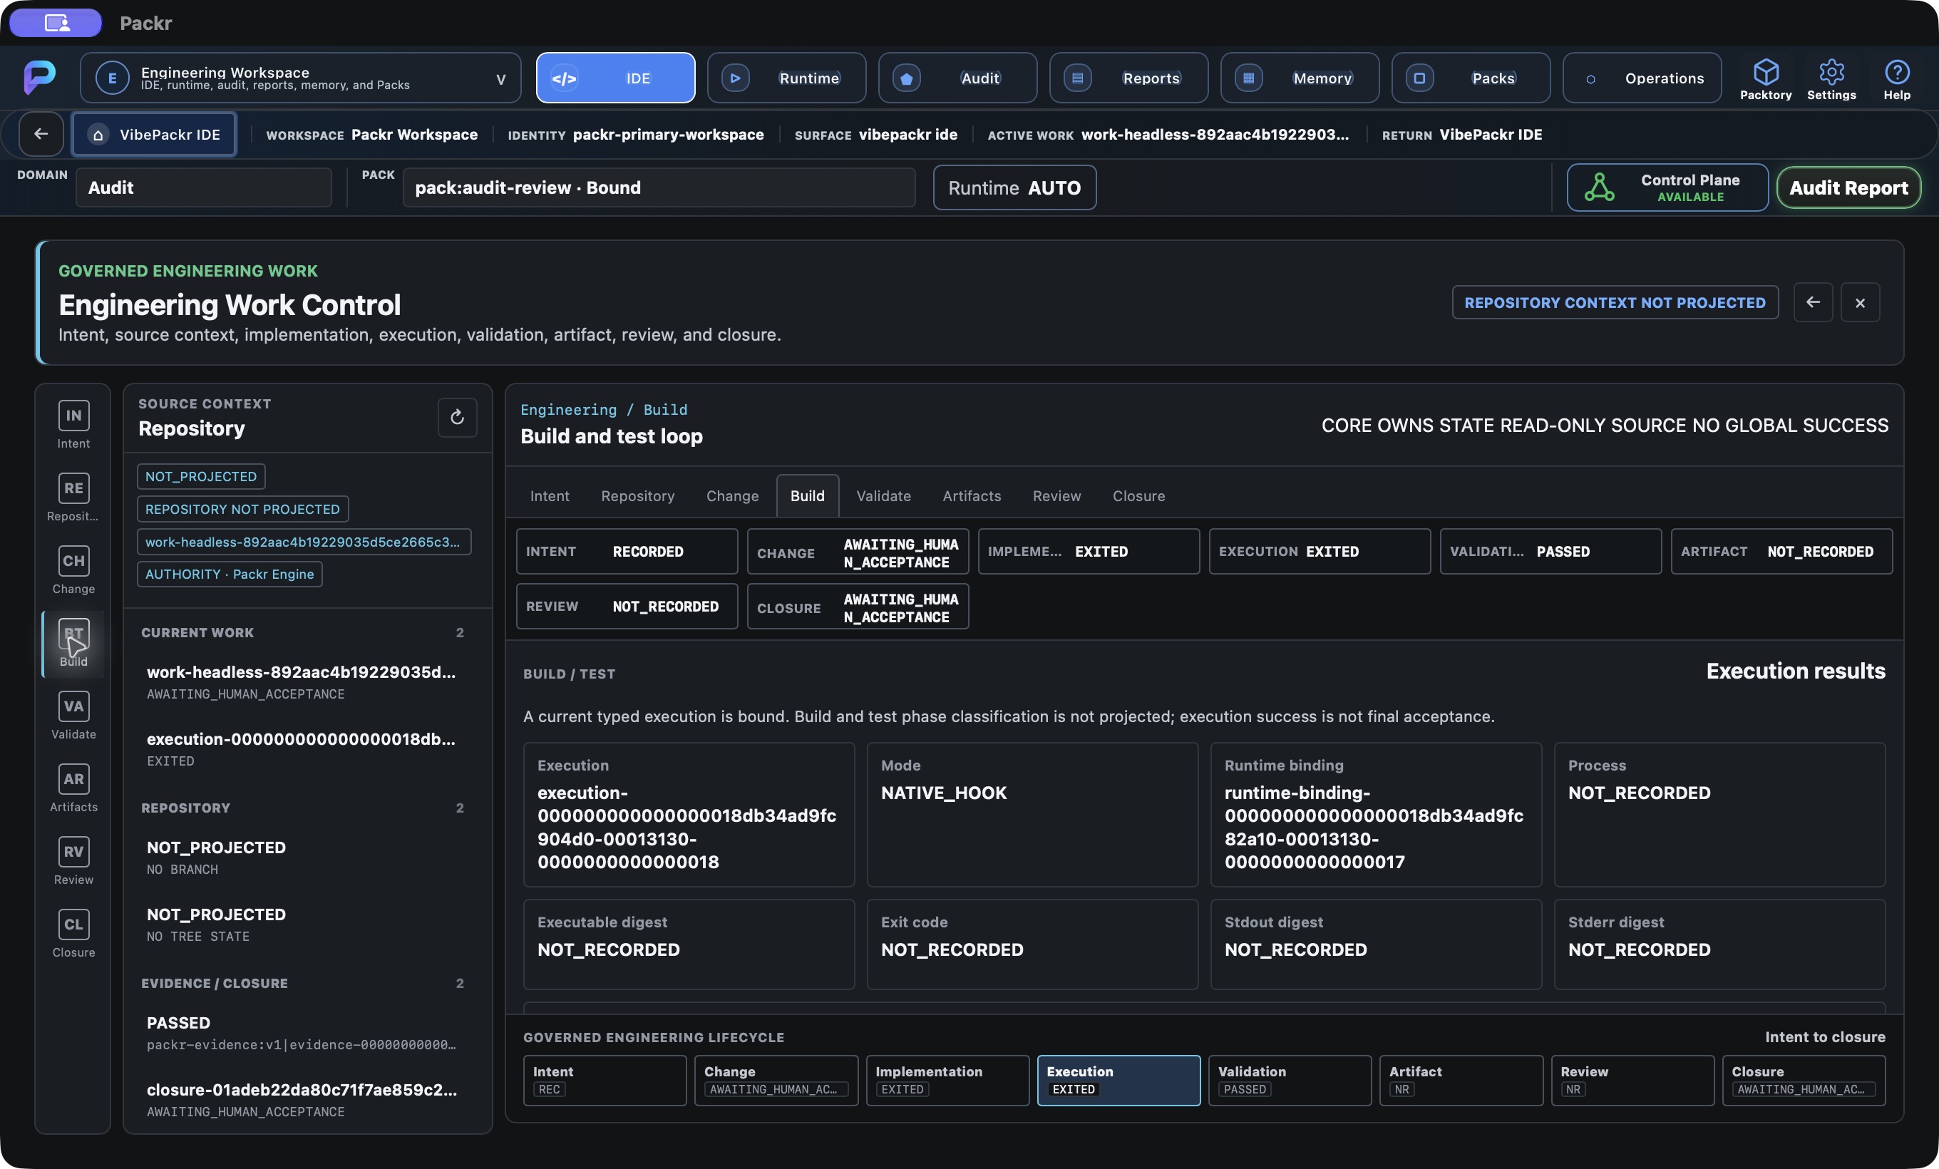Image resolution: width=1939 pixels, height=1169 pixels.
Task: Open the Operations top tab
Action: (x=1642, y=78)
